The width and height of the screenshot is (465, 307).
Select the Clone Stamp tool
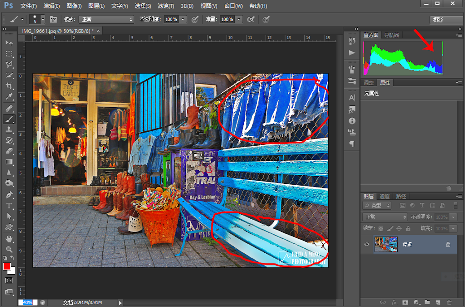(x=9, y=130)
